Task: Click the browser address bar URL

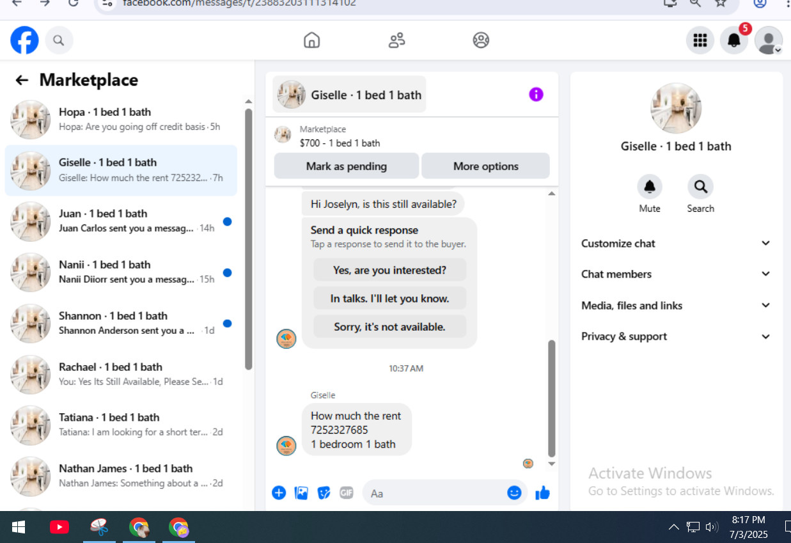Action: 239,3
